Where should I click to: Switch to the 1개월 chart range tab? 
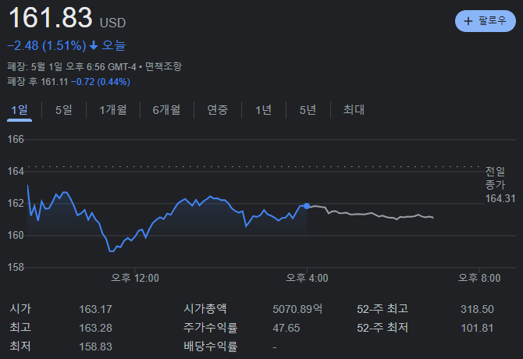[x=113, y=110]
